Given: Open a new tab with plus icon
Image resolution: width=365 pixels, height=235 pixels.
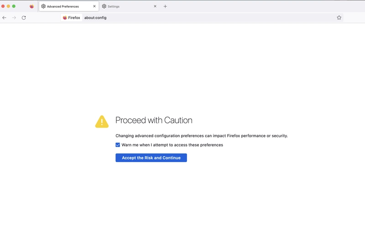Looking at the screenshot, I should click(165, 6).
